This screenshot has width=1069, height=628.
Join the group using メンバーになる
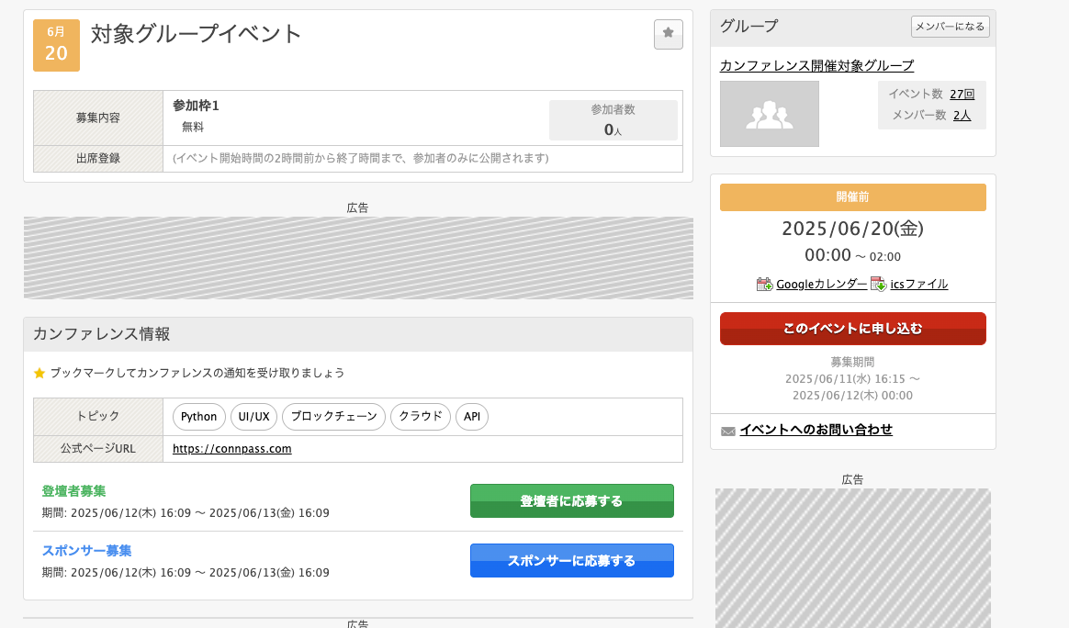pos(951,27)
